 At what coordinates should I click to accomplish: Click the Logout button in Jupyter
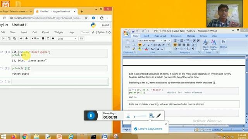[x=105, y=25]
